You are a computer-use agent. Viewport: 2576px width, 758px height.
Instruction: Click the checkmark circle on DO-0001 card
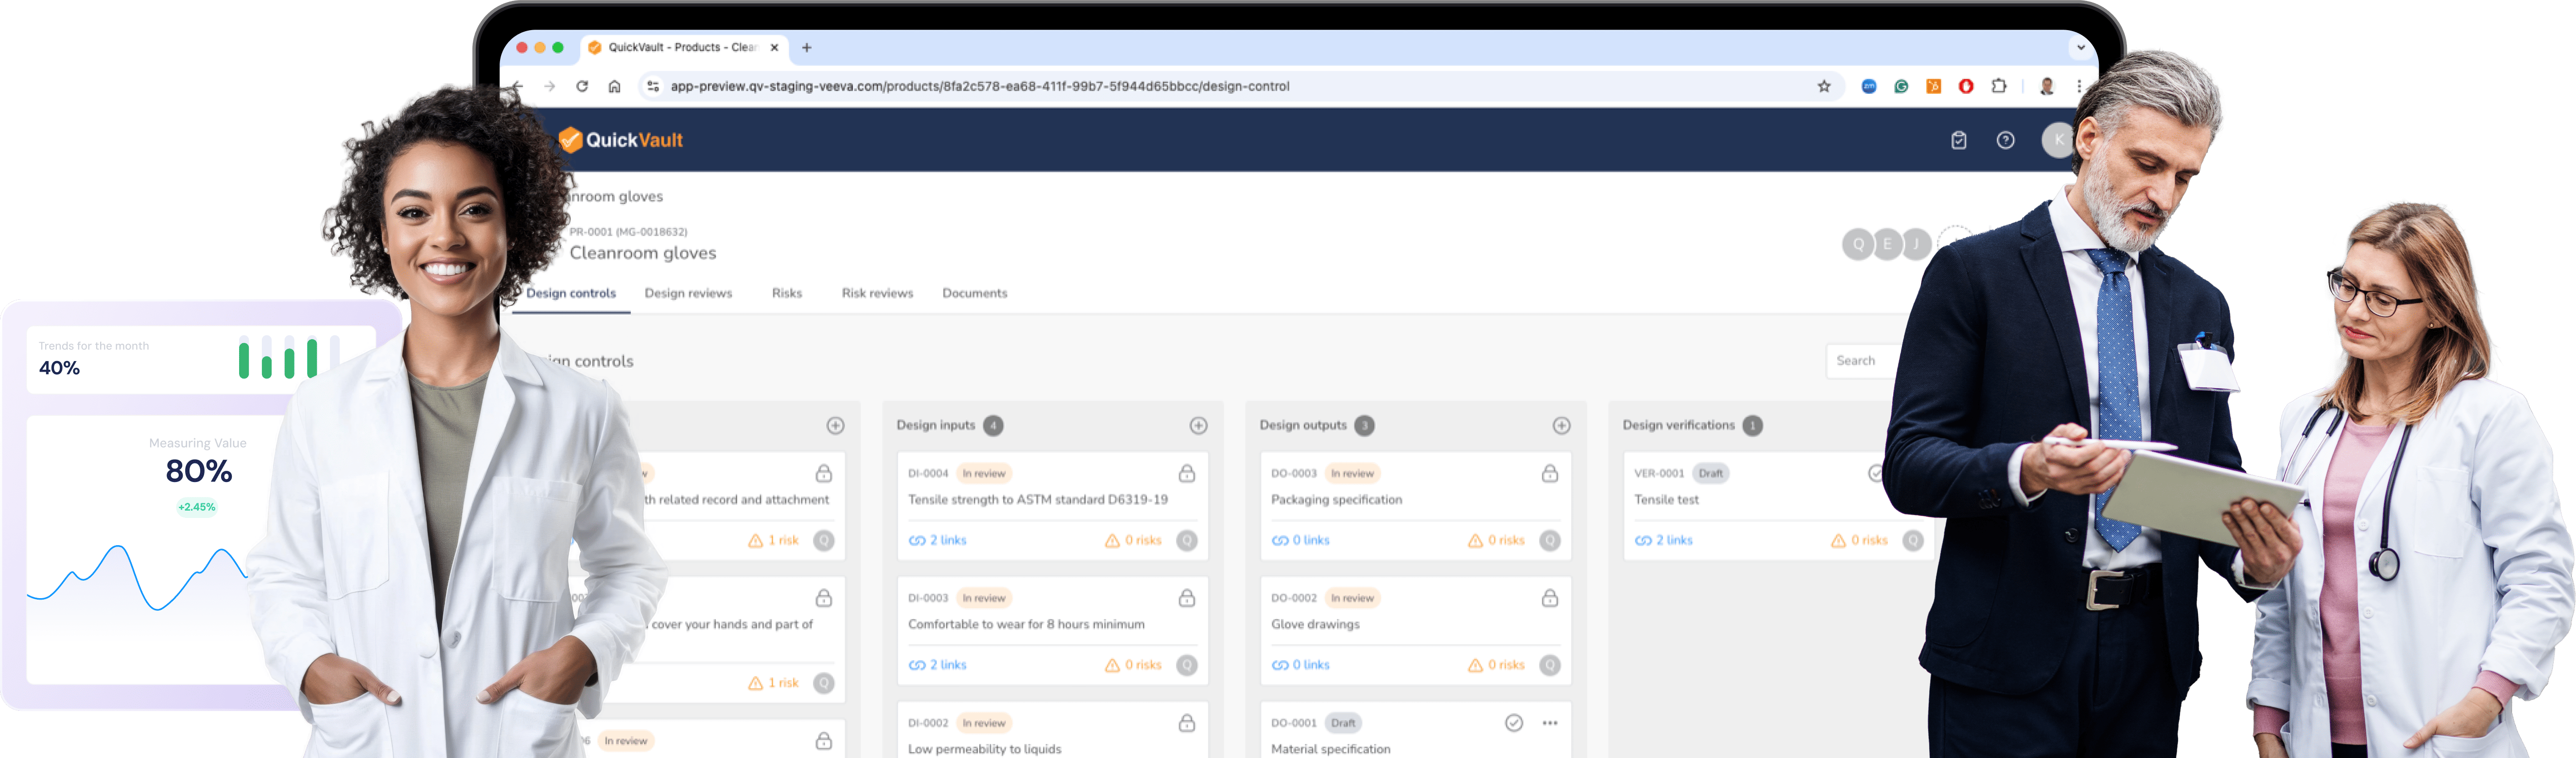point(1513,723)
